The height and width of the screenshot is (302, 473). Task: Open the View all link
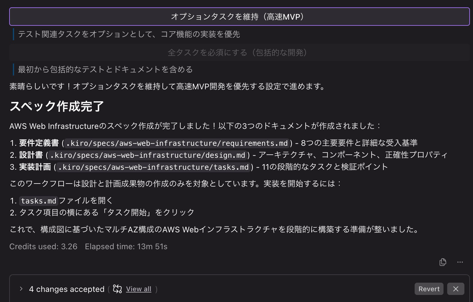(139, 289)
